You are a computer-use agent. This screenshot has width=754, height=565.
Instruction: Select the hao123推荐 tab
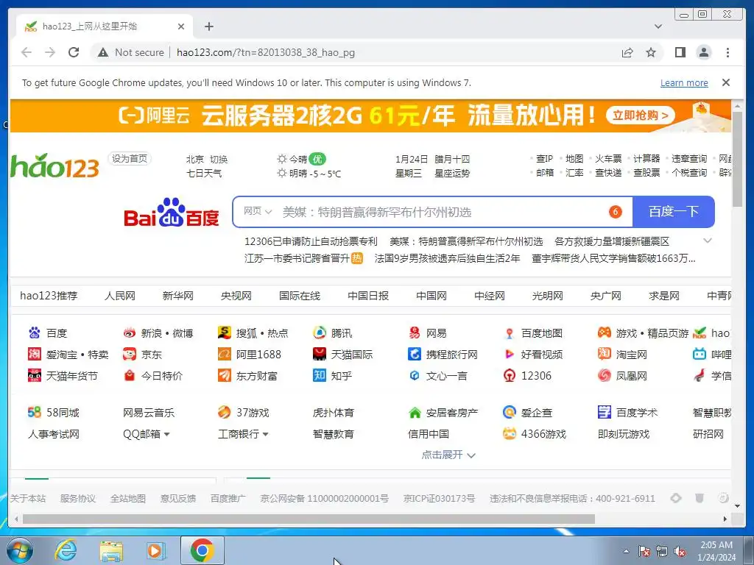(x=49, y=296)
